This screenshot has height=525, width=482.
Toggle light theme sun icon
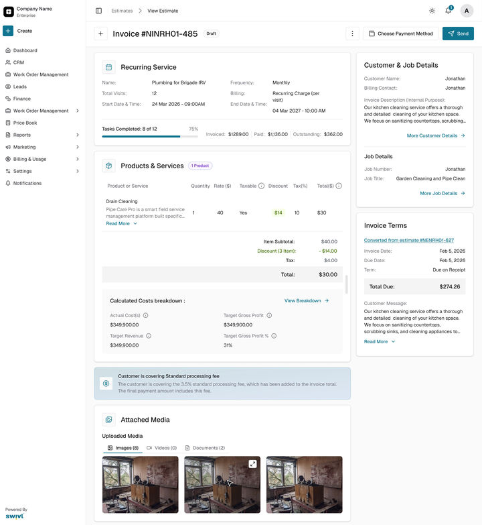432,11
